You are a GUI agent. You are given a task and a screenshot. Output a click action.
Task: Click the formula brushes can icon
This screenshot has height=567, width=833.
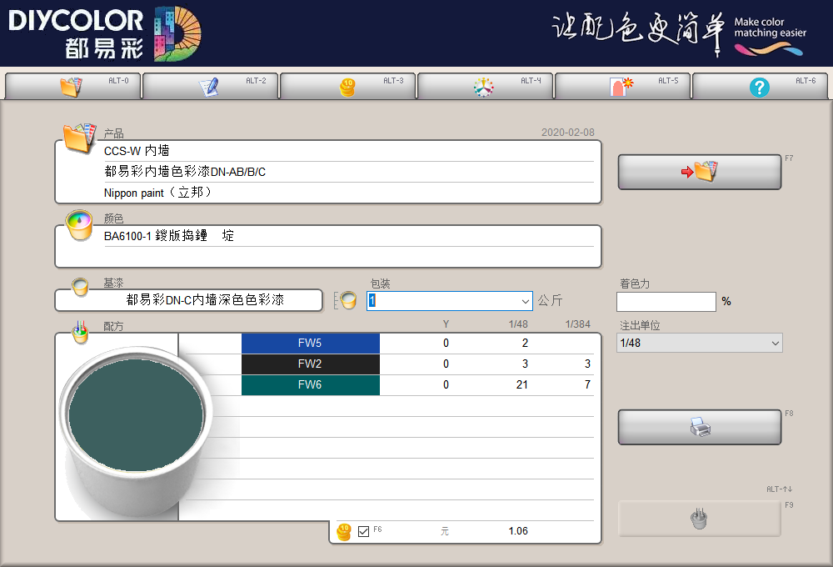tap(80, 332)
